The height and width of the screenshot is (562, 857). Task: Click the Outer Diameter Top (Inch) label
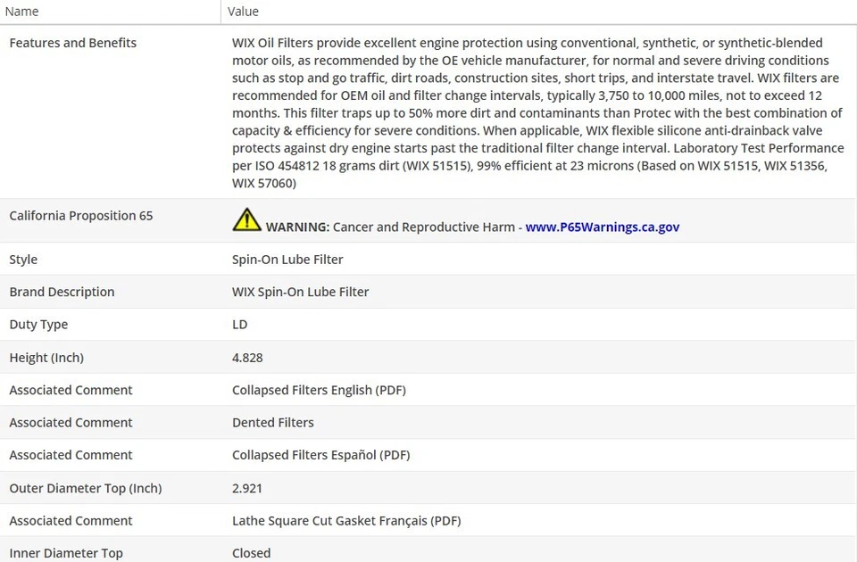pos(85,488)
